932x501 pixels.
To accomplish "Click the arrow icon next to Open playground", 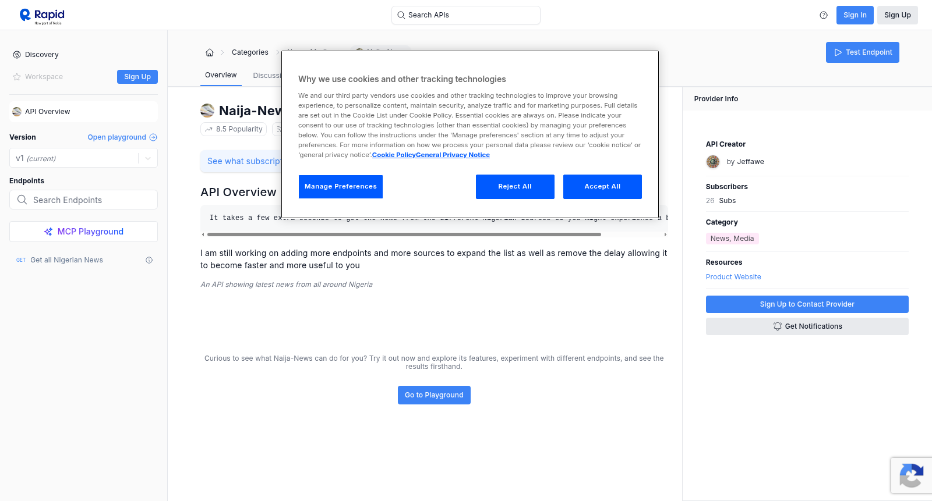I will [153, 137].
